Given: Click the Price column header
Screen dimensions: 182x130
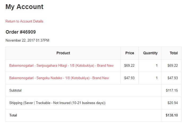Looking at the screenshot, I should point(130,53).
